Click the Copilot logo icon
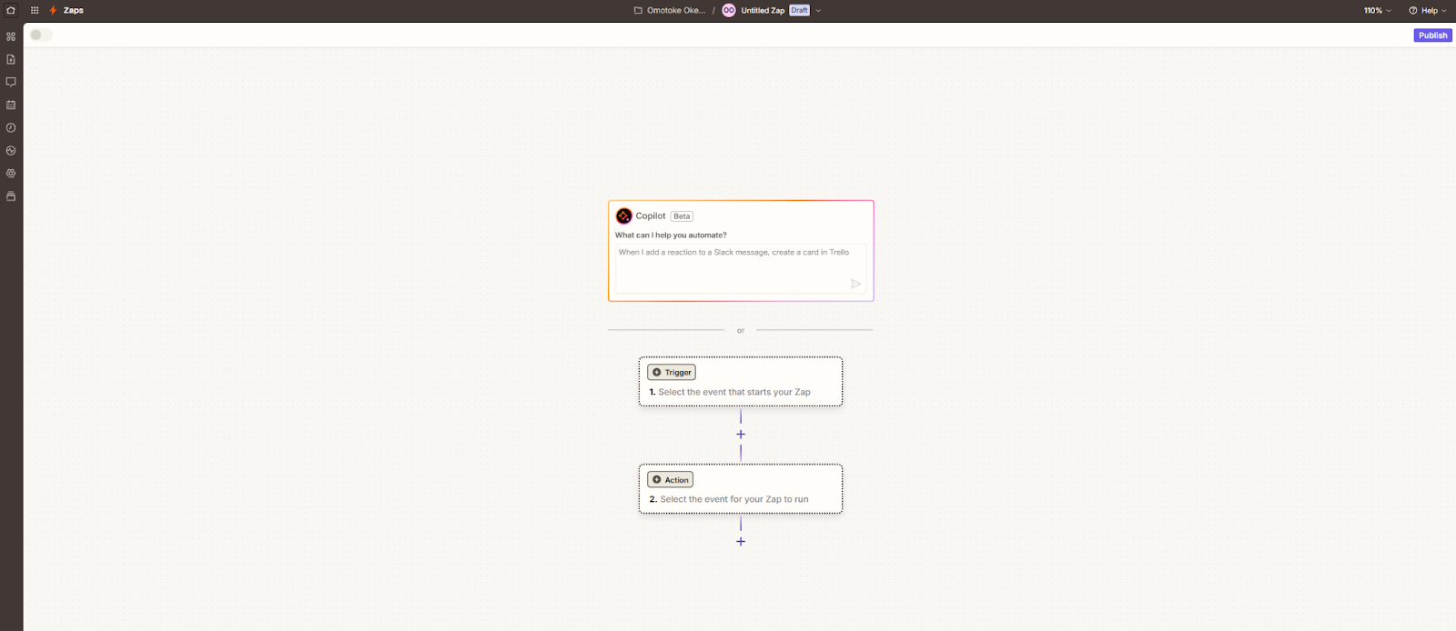This screenshot has height=631, width=1456. pos(623,215)
